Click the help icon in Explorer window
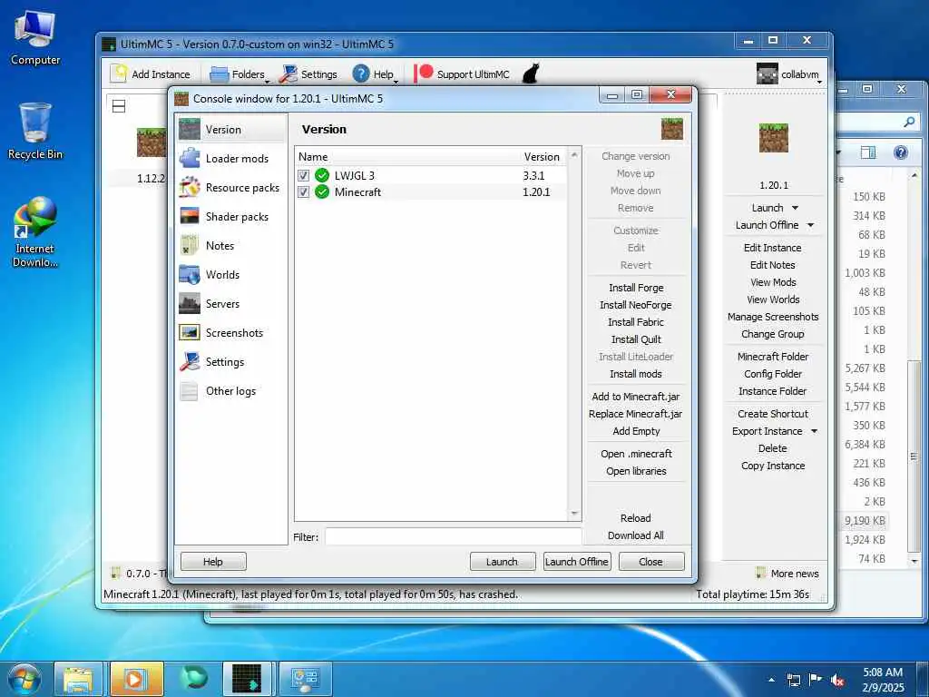 tap(901, 152)
